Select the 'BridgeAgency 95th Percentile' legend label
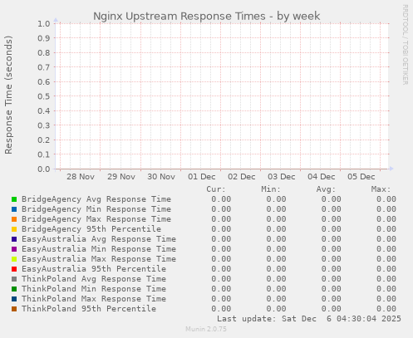The height and width of the screenshot is (338, 413). click(x=91, y=229)
